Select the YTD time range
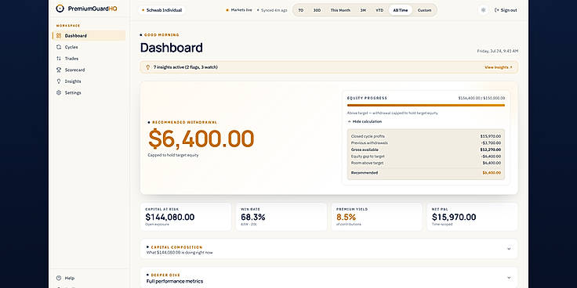The height and width of the screenshot is (288, 577). pos(379,10)
